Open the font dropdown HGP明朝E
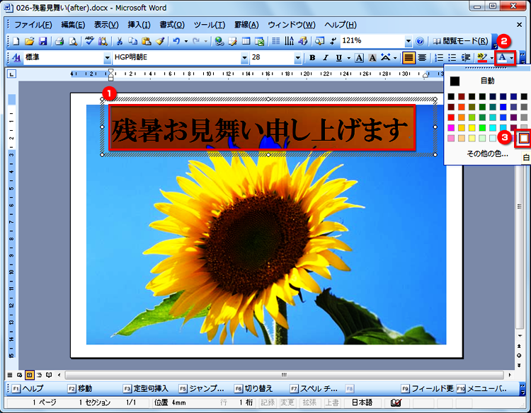 (x=244, y=58)
